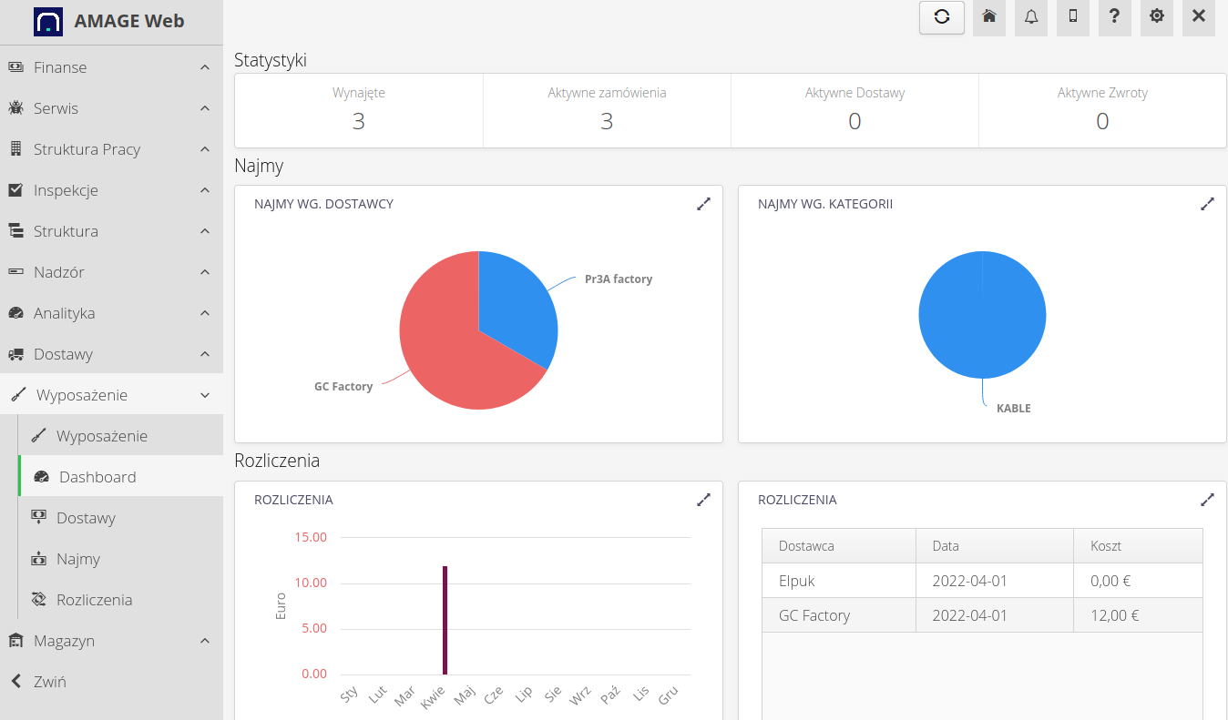Open notifications bell icon
Viewport: 1228px width, 720px height.
[x=1030, y=17]
